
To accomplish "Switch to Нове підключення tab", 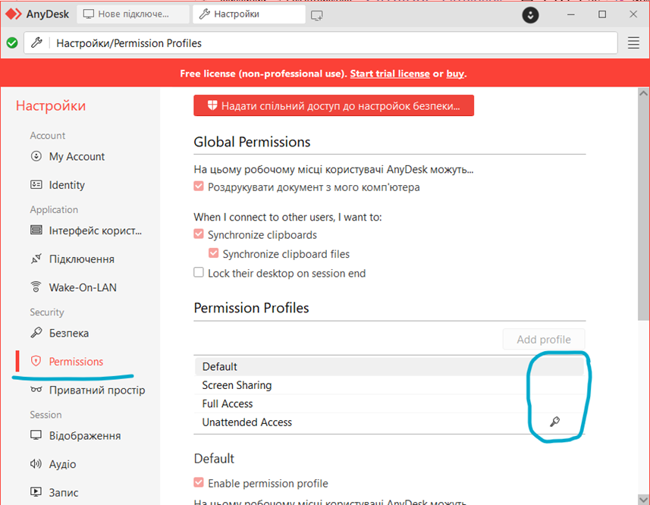I will click(x=133, y=14).
